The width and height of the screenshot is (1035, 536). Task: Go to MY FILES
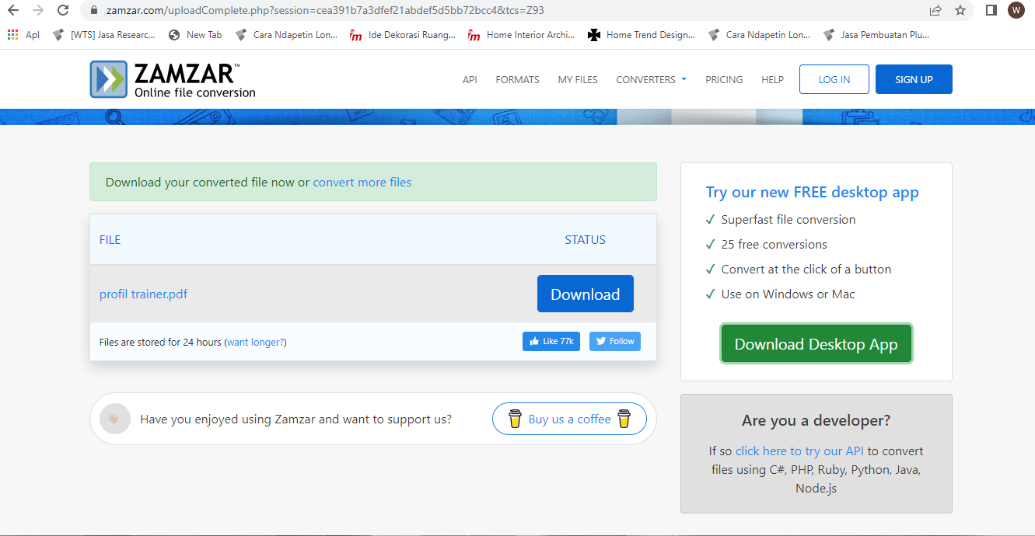(x=578, y=80)
